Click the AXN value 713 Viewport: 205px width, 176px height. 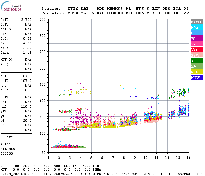pos(156,13)
